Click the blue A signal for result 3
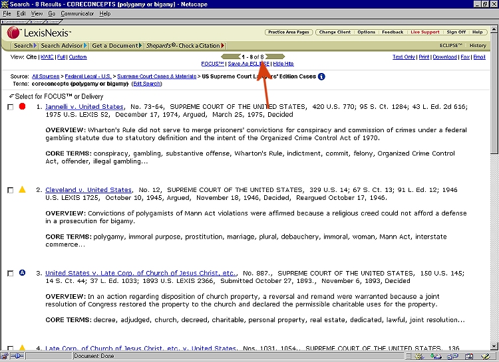Viewport: 499px width, 362px height. 22,273
